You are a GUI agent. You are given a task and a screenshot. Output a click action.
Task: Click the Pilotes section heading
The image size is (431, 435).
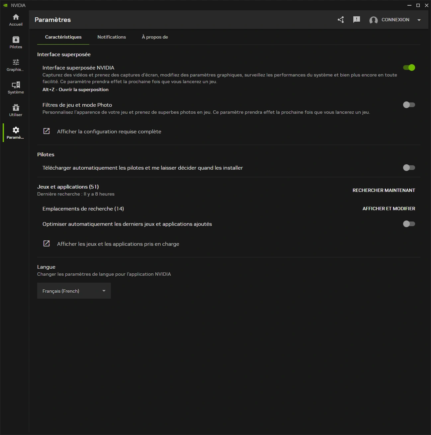(45, 154)
